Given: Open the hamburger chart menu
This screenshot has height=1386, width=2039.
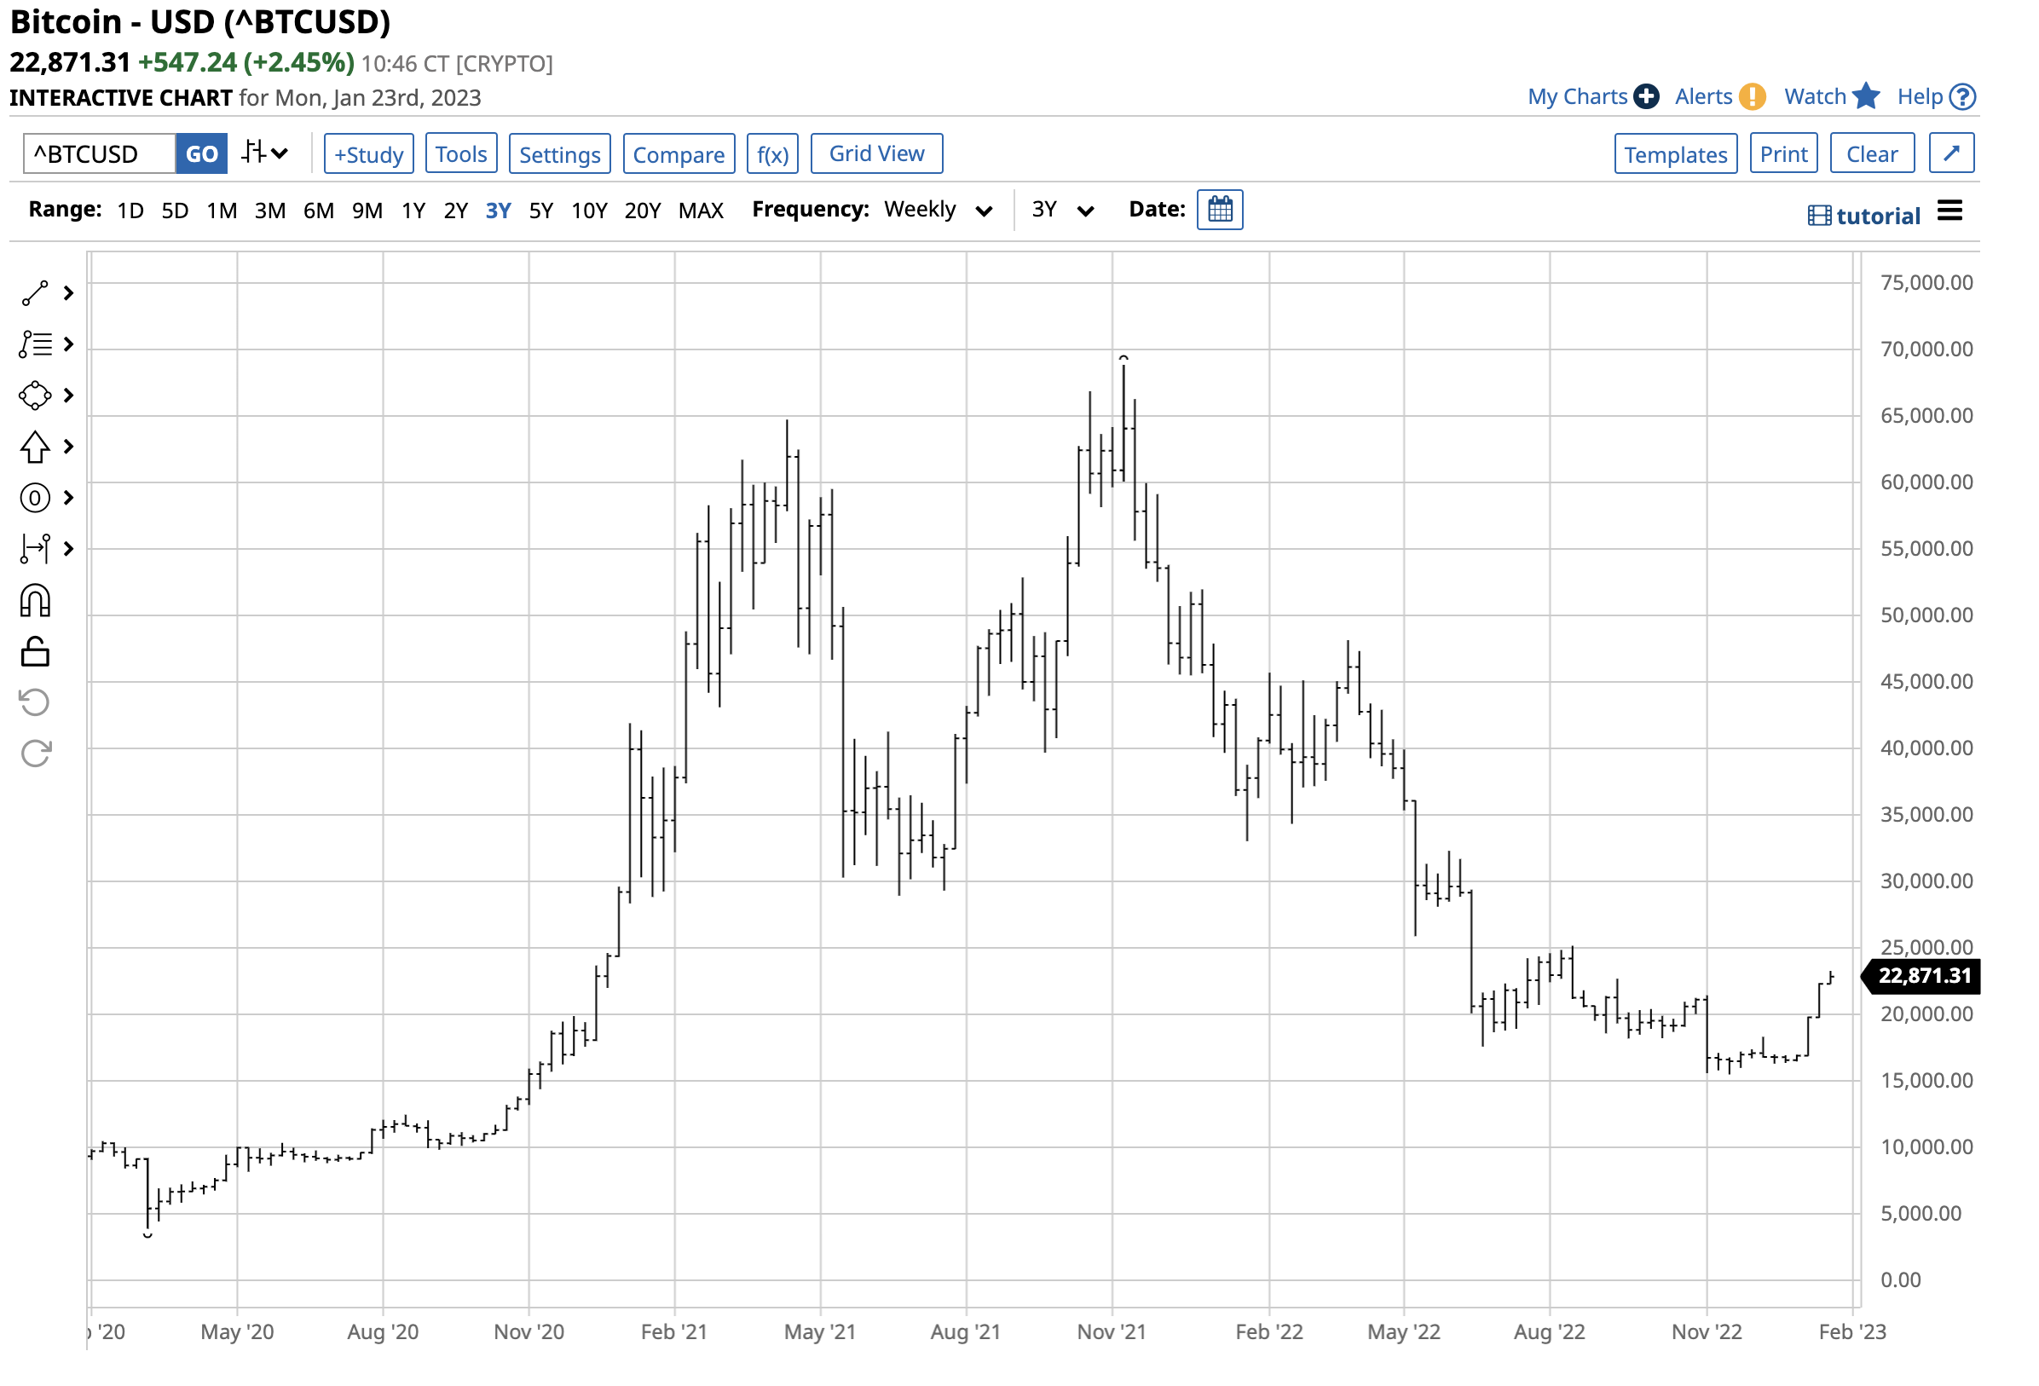Looking at the screenshot, I should click(1949, 211).
